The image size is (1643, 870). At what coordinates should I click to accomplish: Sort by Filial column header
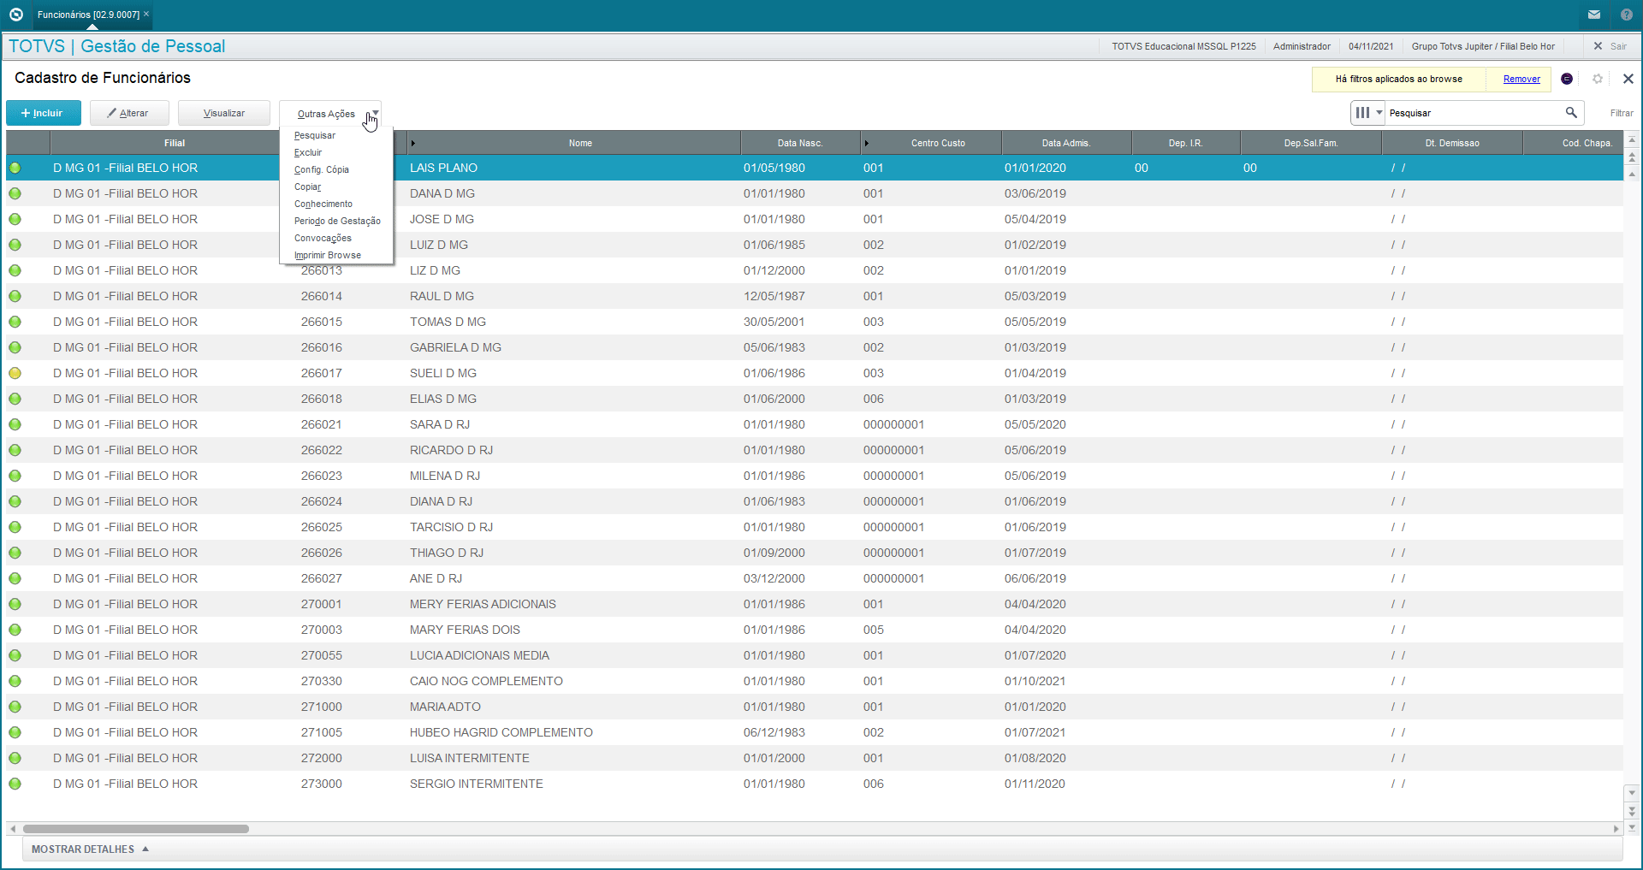click(x=175, y=143)
